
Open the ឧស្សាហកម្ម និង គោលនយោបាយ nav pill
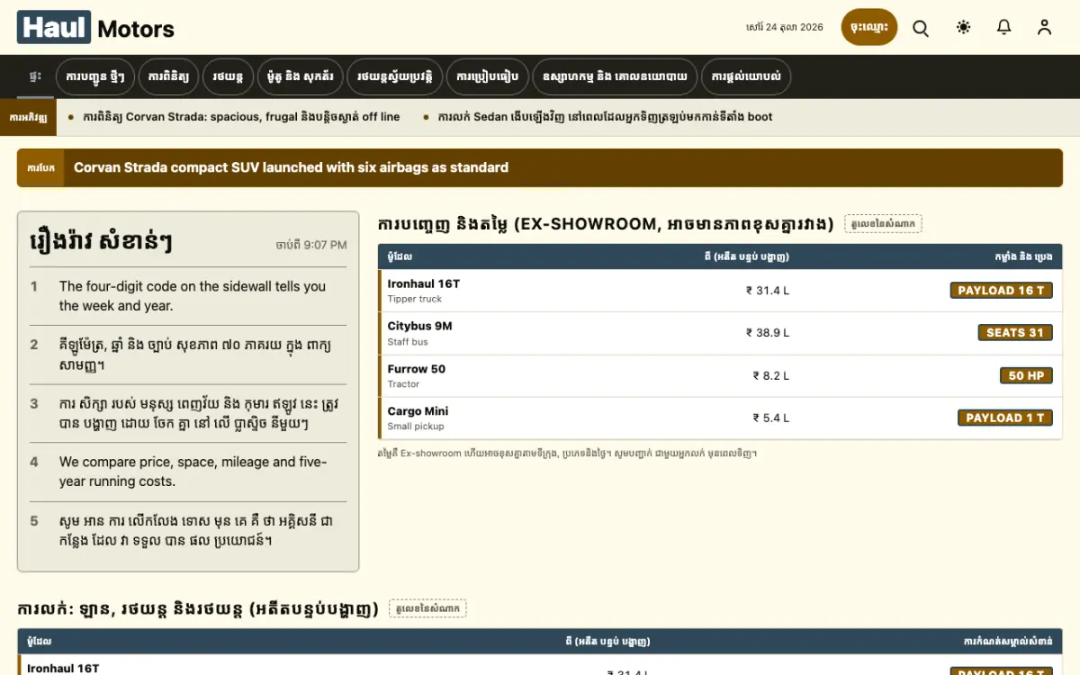coord(615,76)
